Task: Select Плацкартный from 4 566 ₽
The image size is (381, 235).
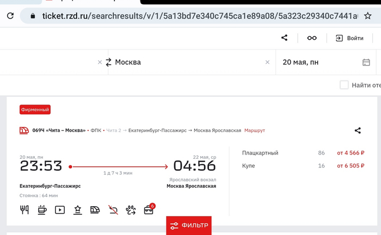Action: click(x=303, y=153)
